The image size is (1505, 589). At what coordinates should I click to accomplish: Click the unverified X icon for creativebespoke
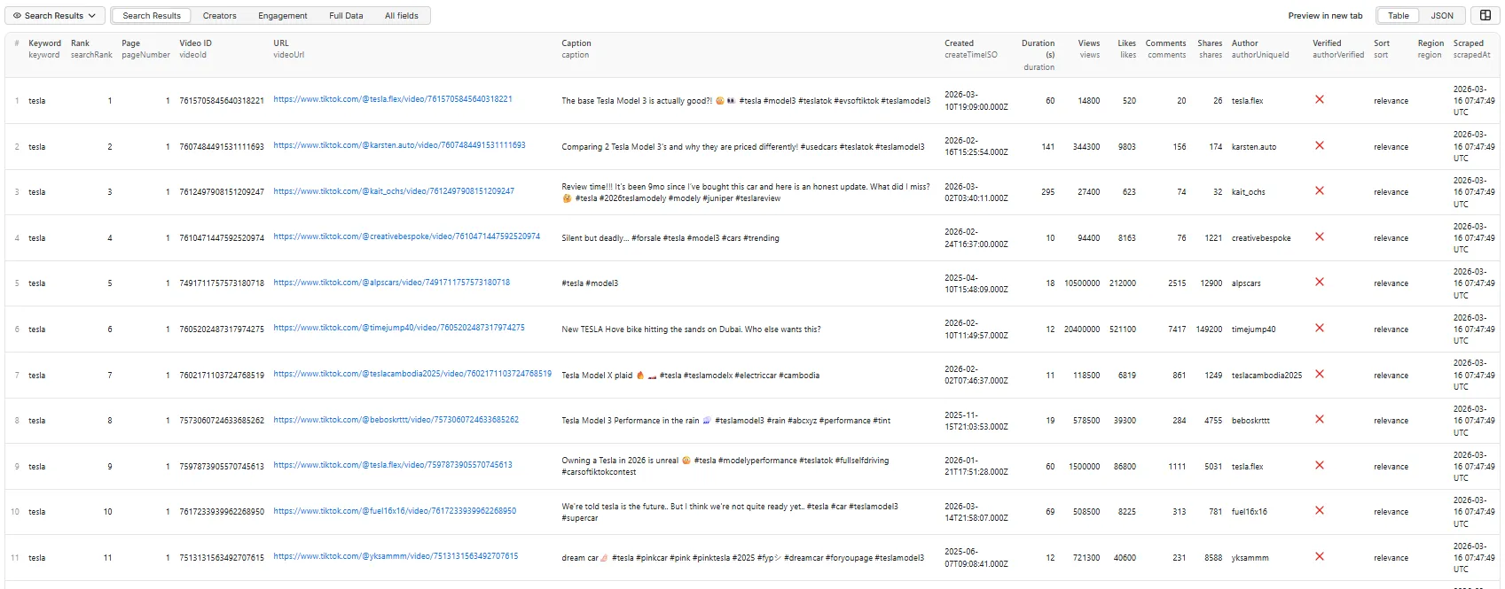coord(1320,236)
